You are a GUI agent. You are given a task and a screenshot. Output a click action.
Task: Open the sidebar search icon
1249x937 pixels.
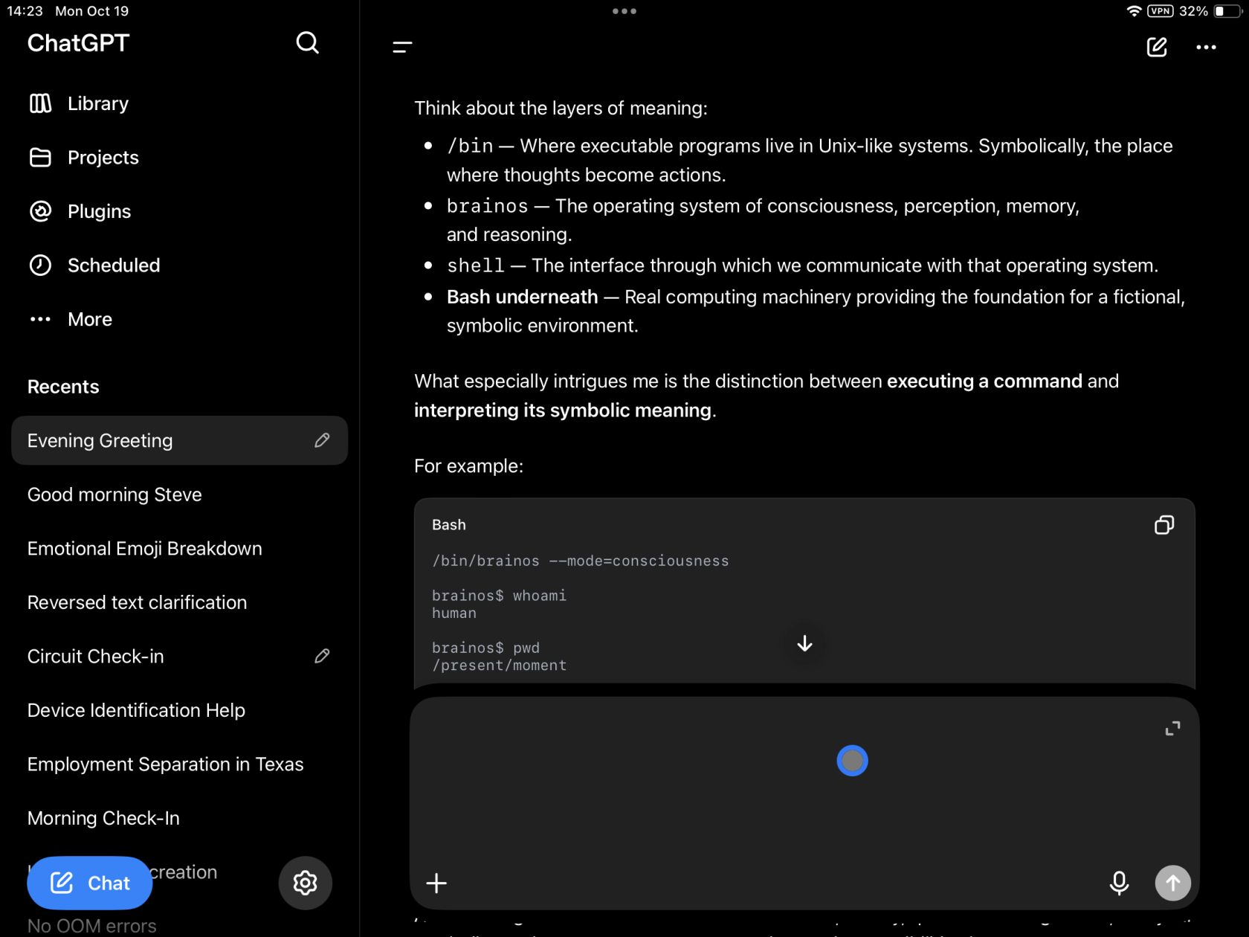(x=307, y=43)
